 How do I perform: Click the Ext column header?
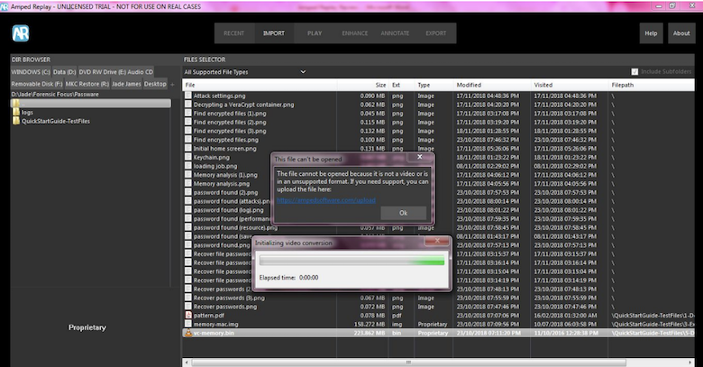click(x=397, y=85)
